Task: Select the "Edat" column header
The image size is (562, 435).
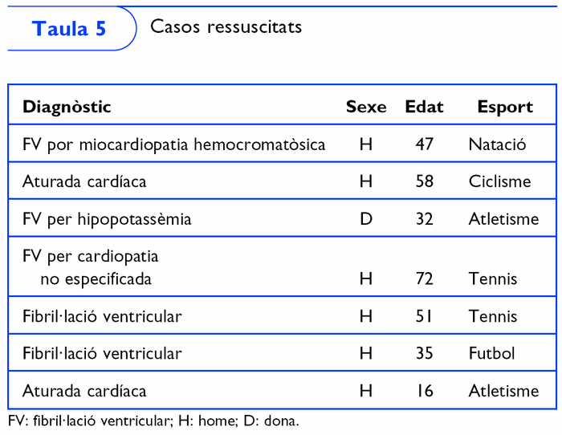Action: point(425,107)
